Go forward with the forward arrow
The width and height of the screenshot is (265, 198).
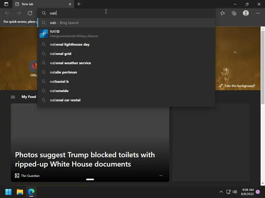(x=19, y=13)
